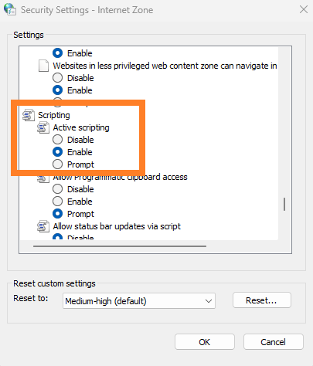Viewport: 313px width, 366px height.
Task: Close the Security Settings dialog
Action: tap(304, 9)
